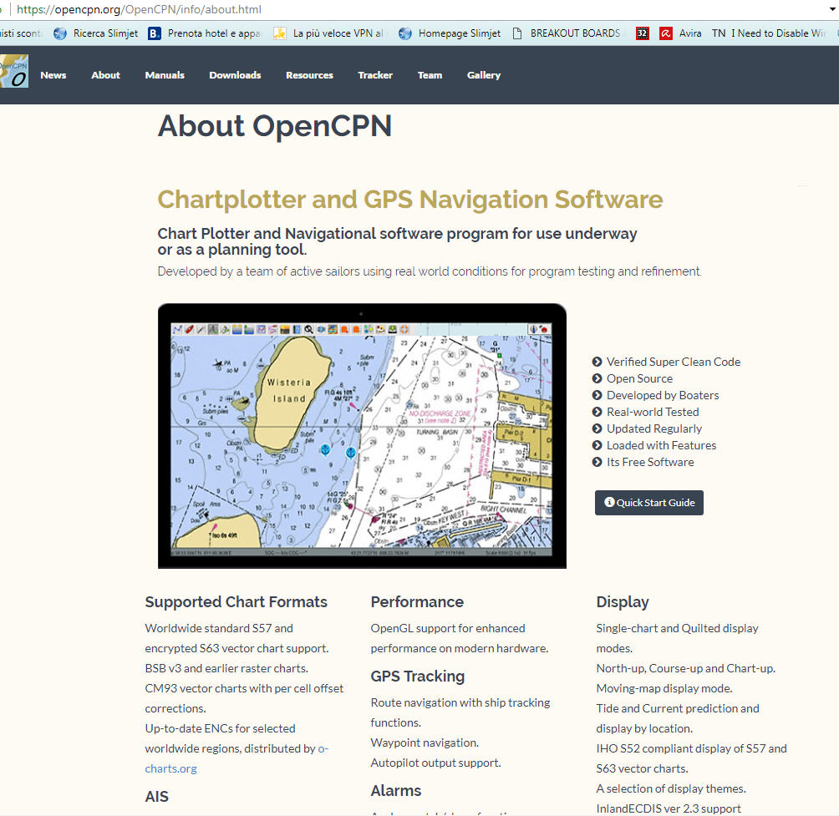Click the Supported Chart Formats heading

(236, 602)
